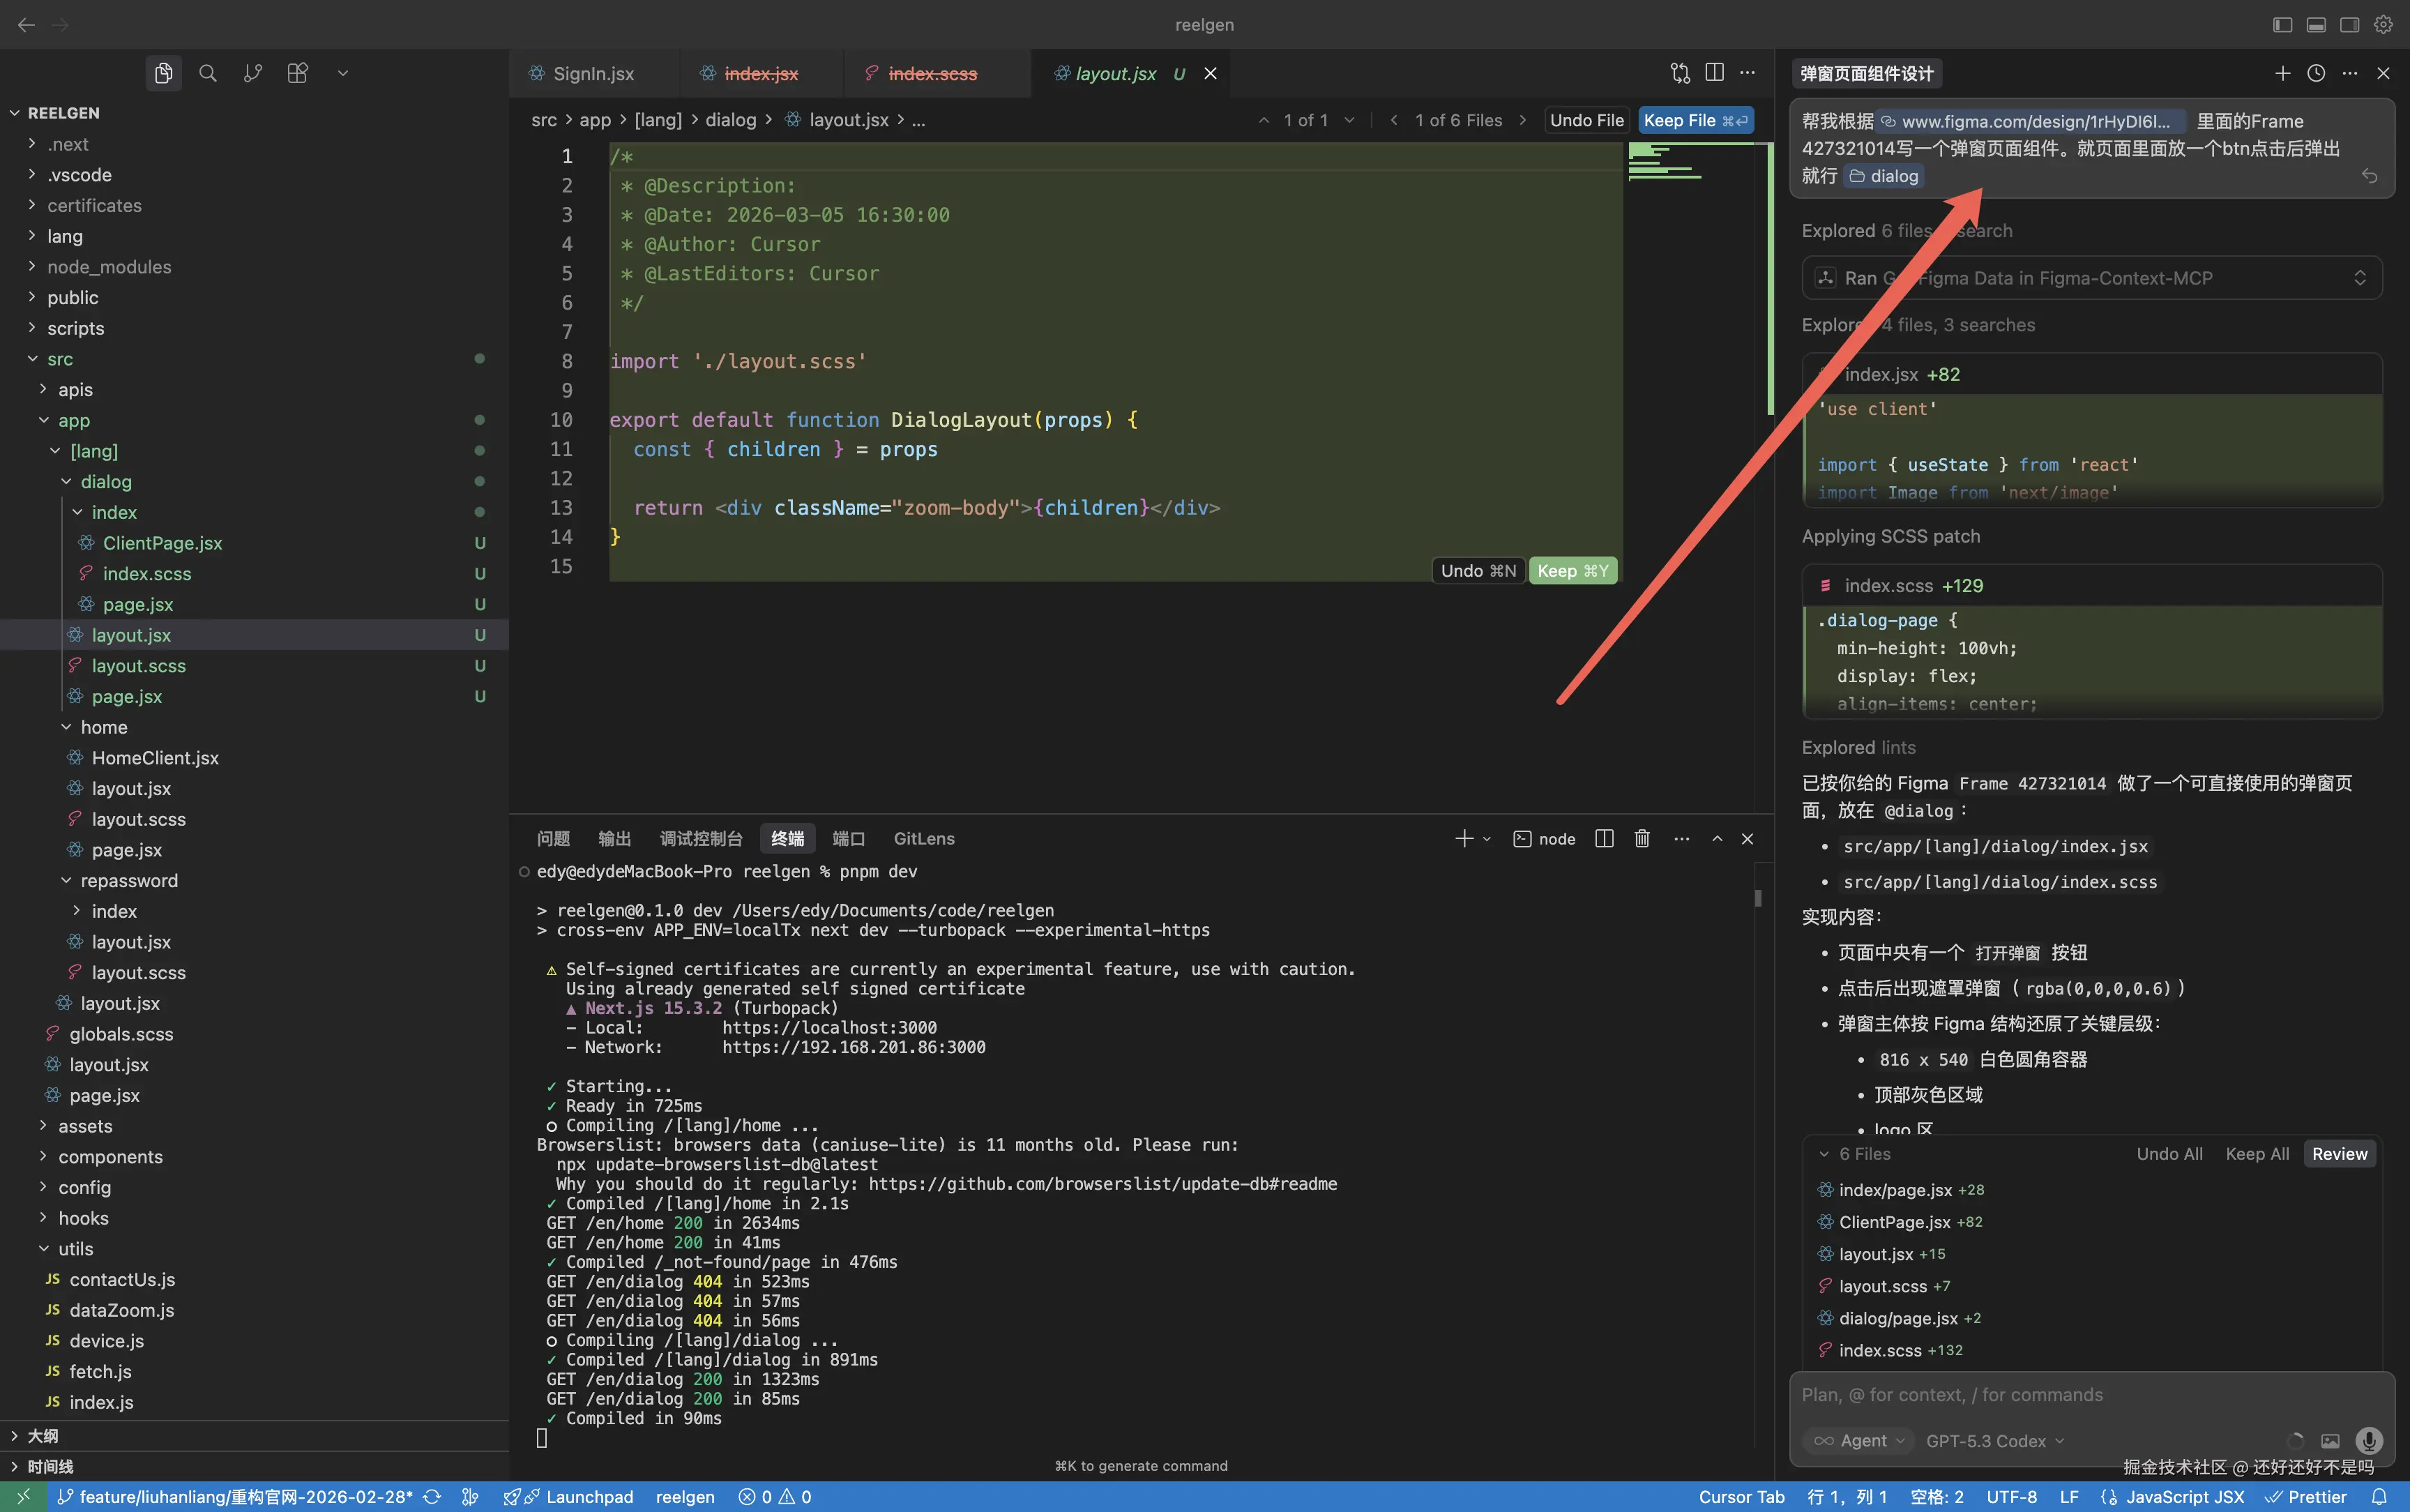Click Undo All in files list
Image resolution: width=2410 pixels, height=1512 pixels.
point(2169,1154)
